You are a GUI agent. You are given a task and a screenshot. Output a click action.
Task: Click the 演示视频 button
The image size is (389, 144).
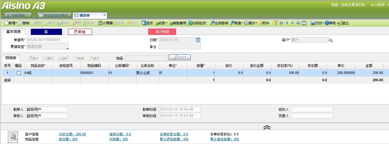pyautogui.click(x=162, y=32)
